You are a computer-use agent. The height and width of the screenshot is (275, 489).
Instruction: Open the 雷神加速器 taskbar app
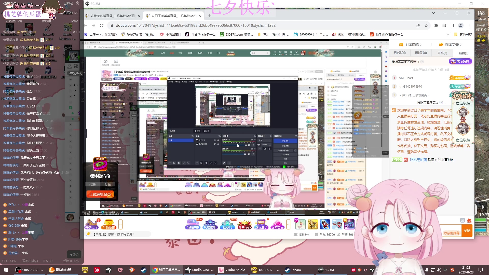pos(60,270)
